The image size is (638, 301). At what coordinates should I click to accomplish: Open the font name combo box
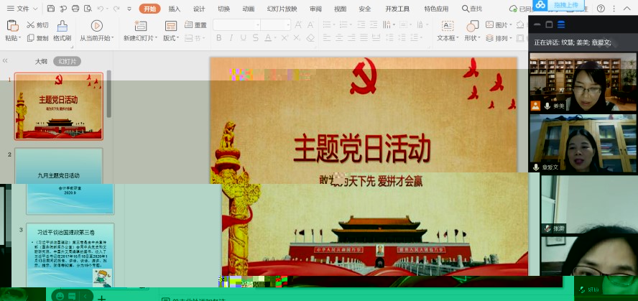click(x=236, y=25)
